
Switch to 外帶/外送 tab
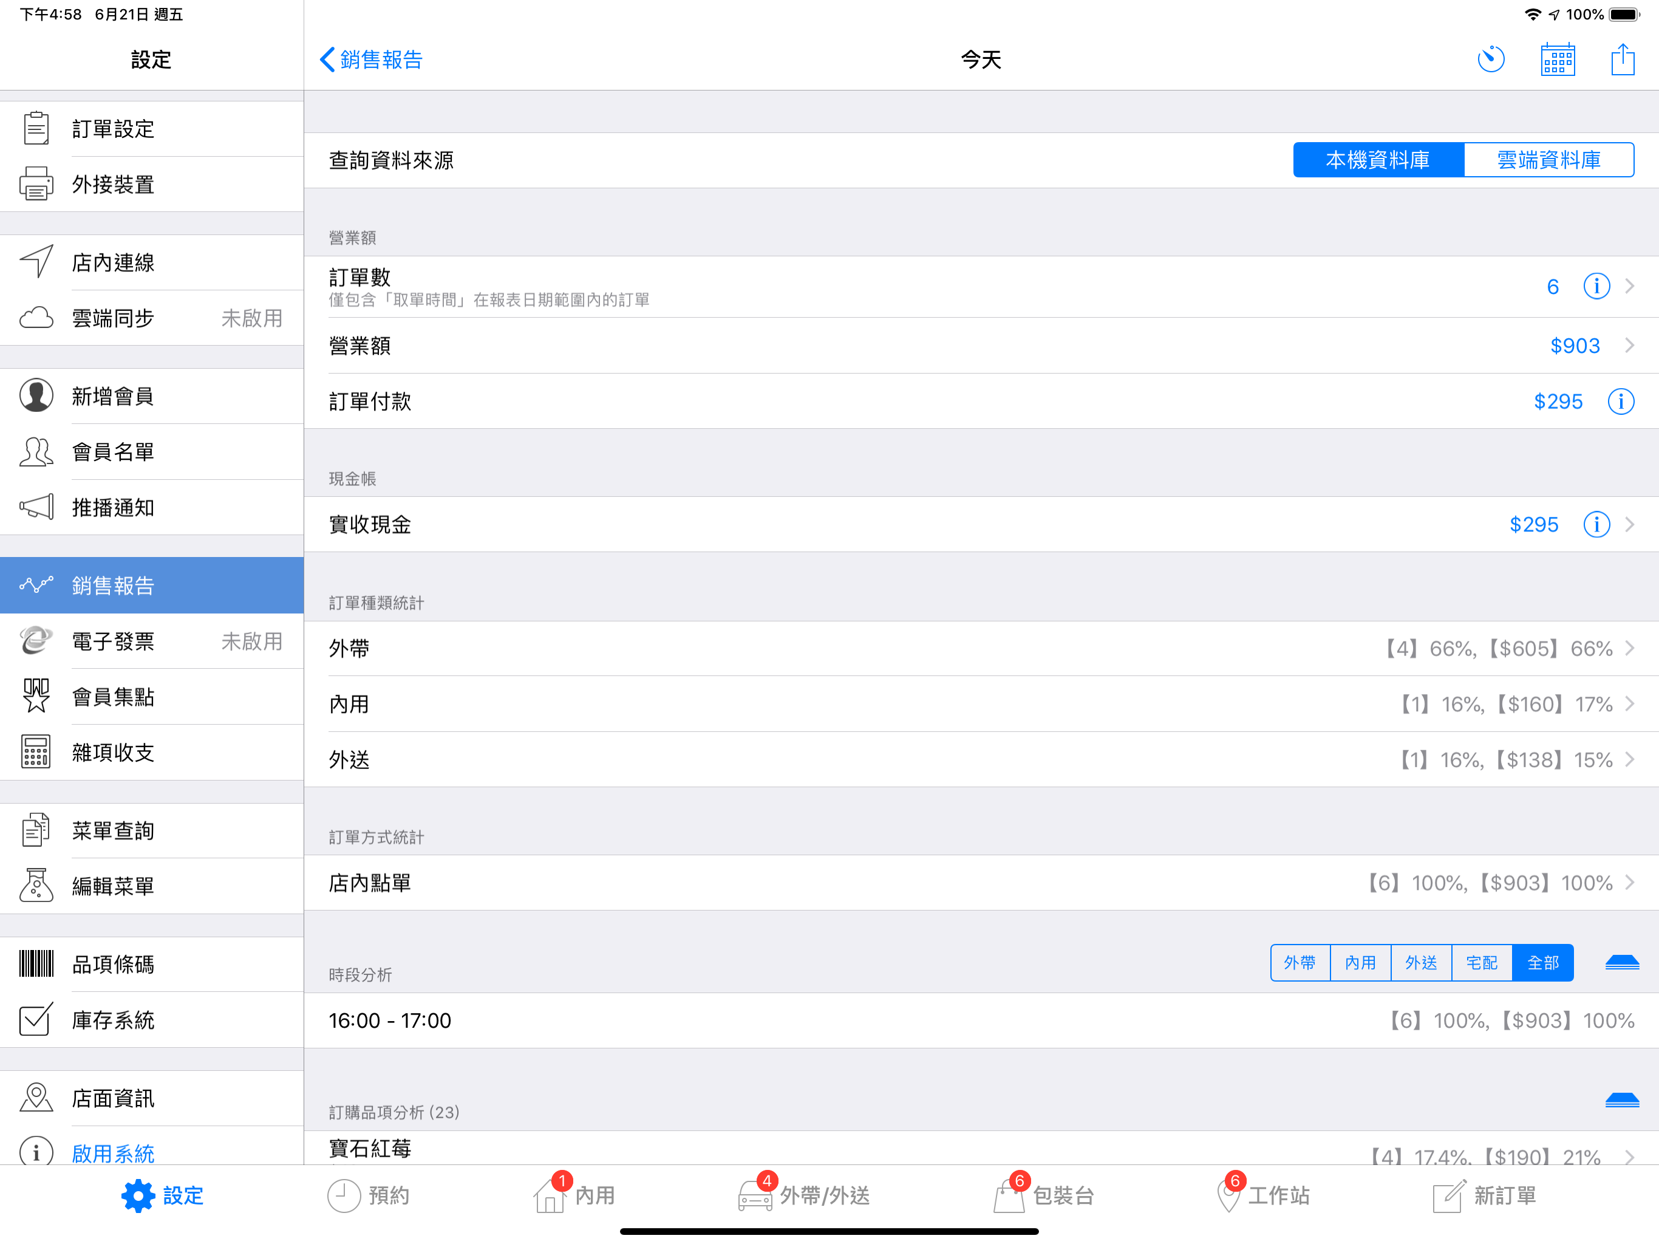pos(803,1194)
